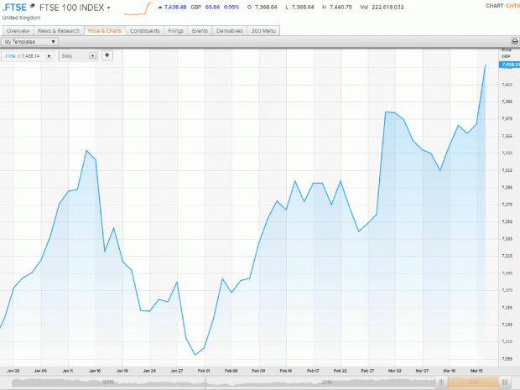The image size is (520, 390).
Task: Click the Jan 16 date axis label
Action: point(95,371)
